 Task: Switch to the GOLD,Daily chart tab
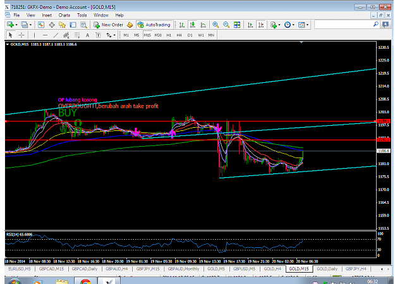coord(327,269)
